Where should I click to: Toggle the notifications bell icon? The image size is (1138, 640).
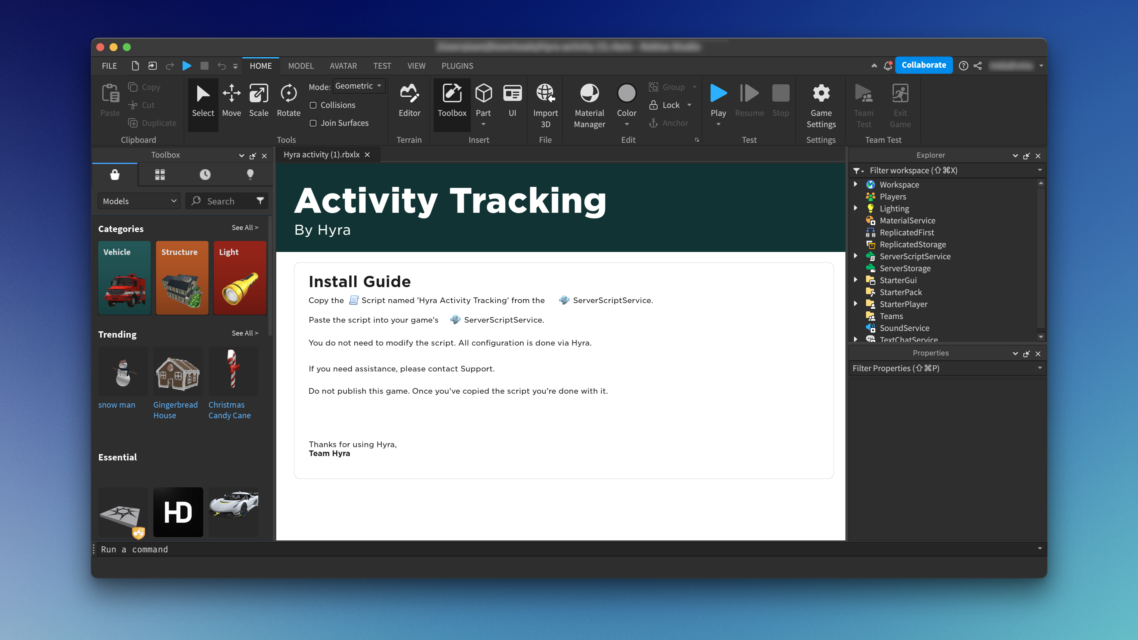[x=888, y=65]
